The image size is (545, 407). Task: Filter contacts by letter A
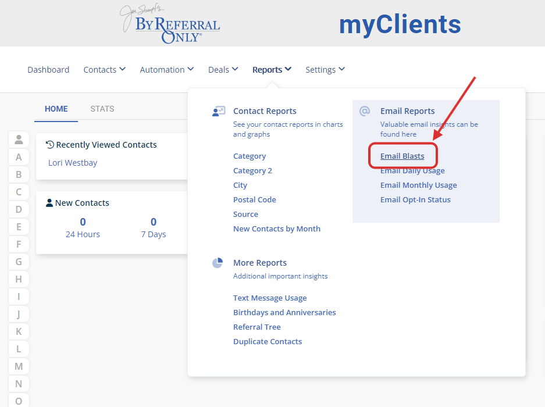[x=19, y=157]
